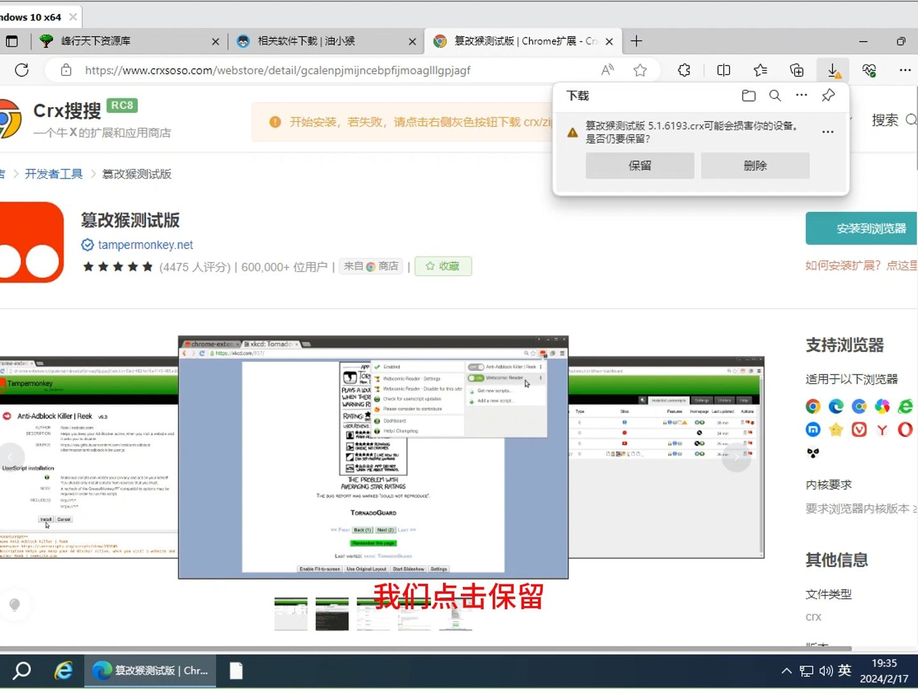This screenshot has width=918, height=689.
Task: Open site info lock icon in address bar
Action: (x=66, y=70)
